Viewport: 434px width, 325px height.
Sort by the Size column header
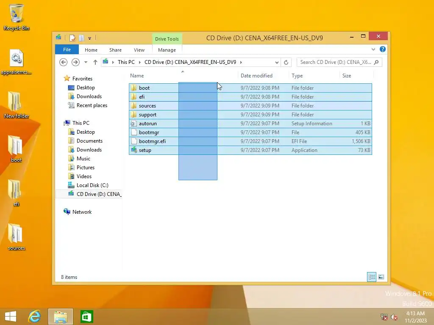[x=356, y=76]
